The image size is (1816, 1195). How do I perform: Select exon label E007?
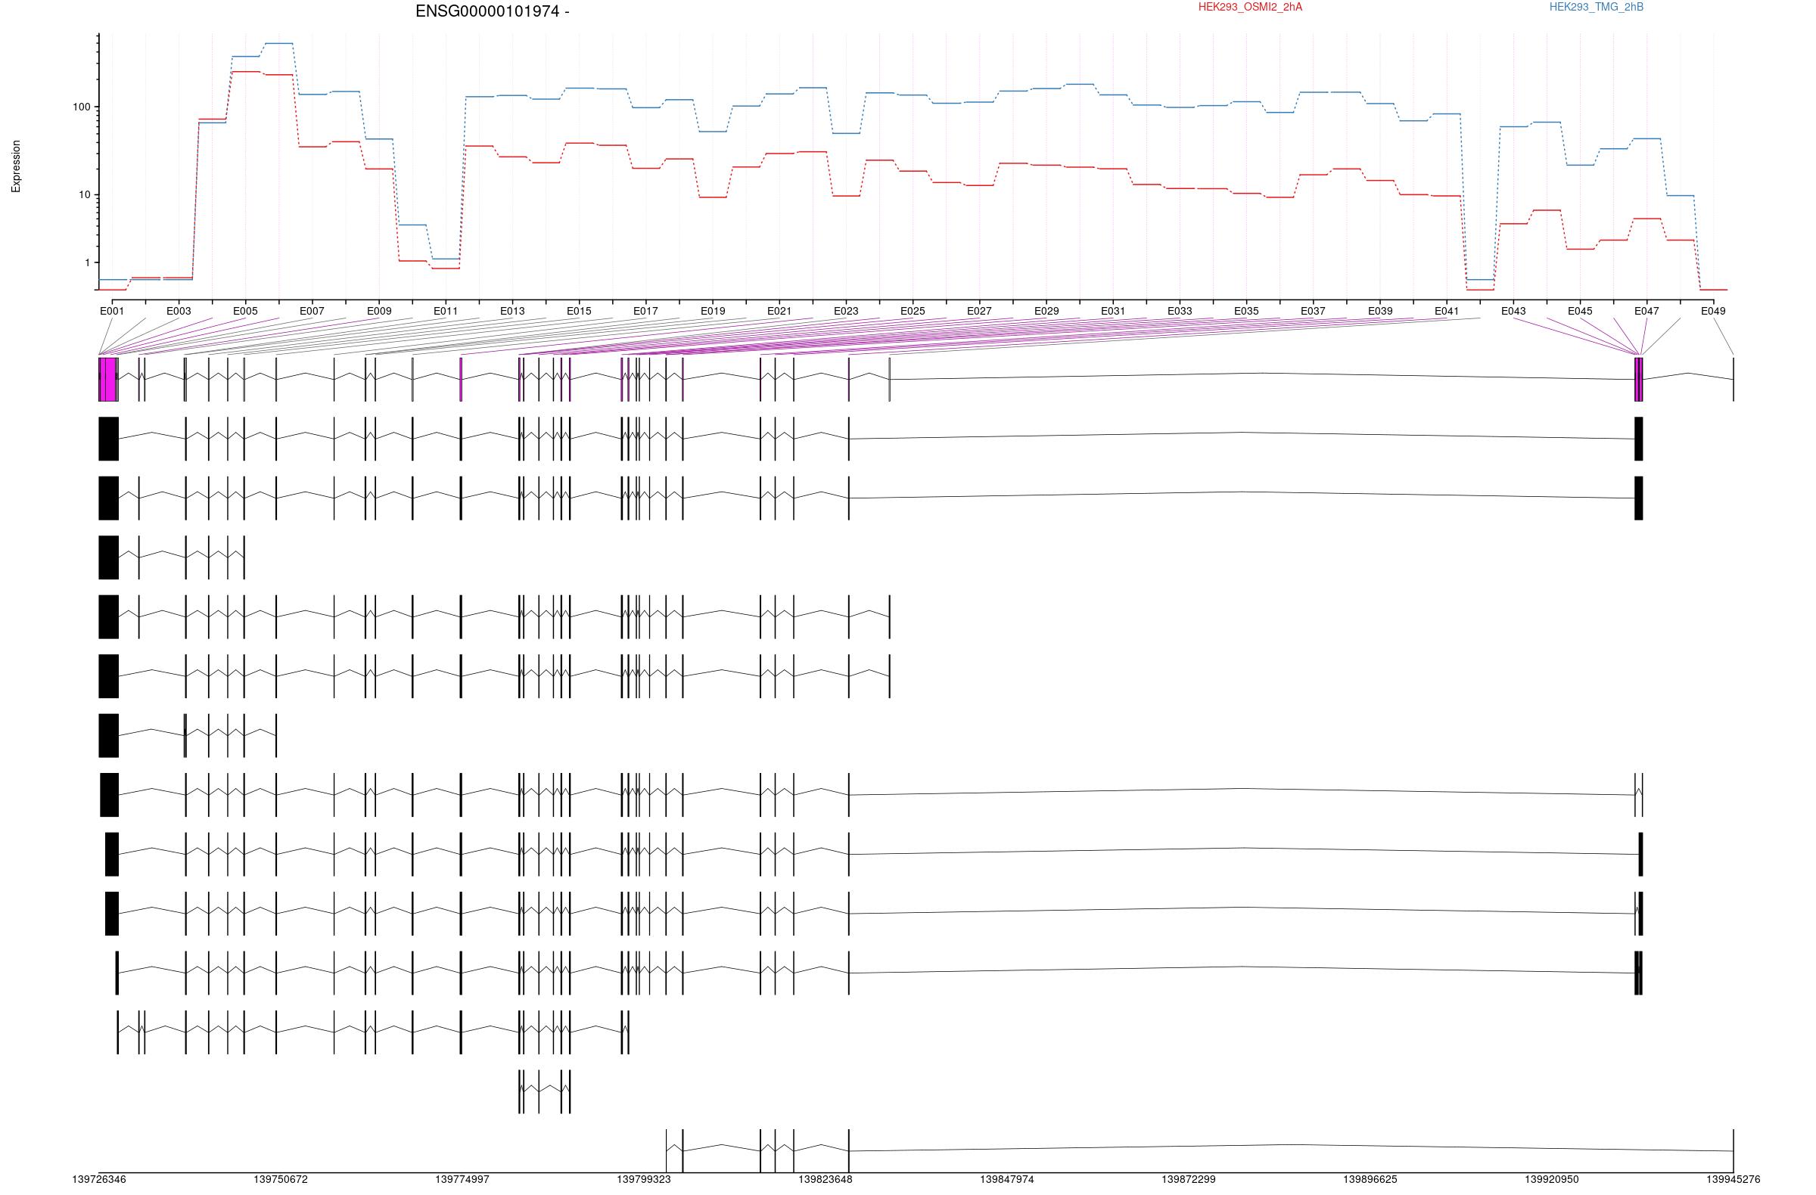pos(312,311)
